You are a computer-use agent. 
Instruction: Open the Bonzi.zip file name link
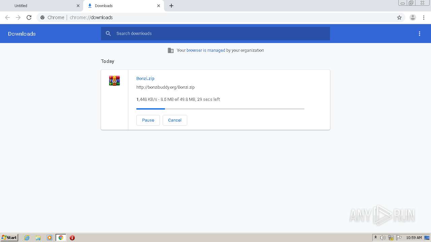(145, 78)
